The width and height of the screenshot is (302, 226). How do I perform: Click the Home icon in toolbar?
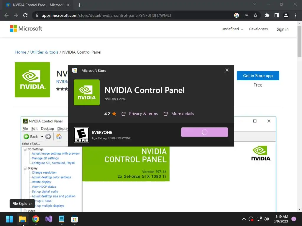click(59, 137)
